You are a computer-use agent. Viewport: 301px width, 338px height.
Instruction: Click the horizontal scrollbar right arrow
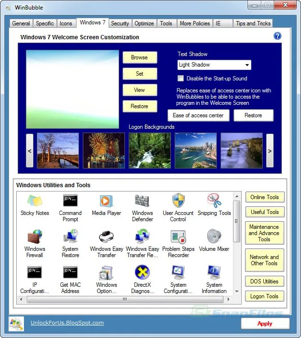click(x=228, y=299)
